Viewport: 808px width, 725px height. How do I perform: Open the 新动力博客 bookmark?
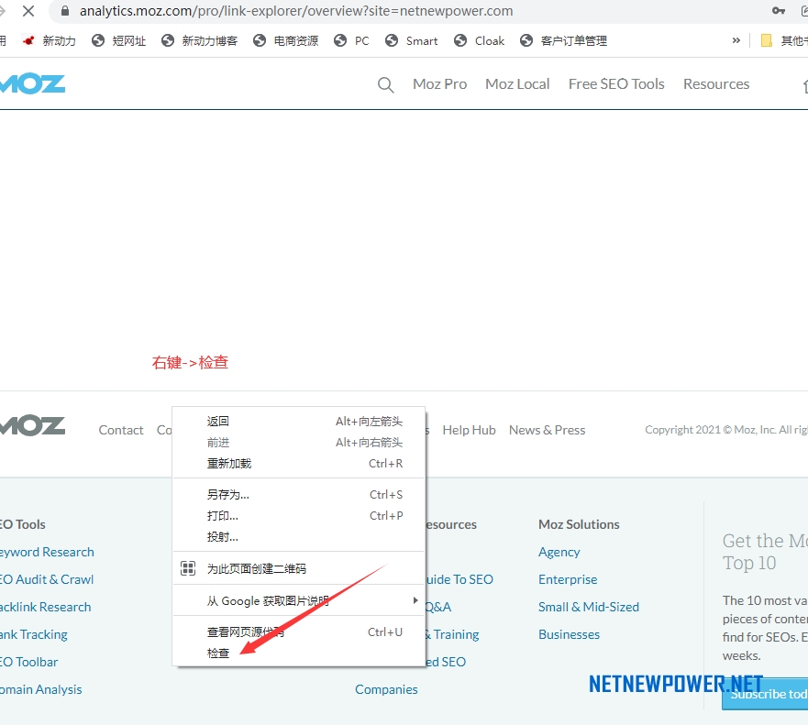[199, 40]
